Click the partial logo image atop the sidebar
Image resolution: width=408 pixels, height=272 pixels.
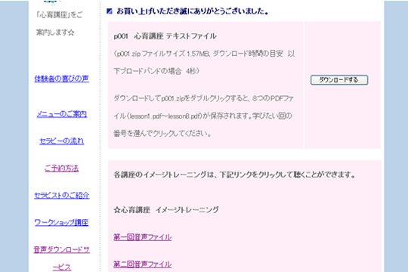pyautogui.click(x=53, y=2)
